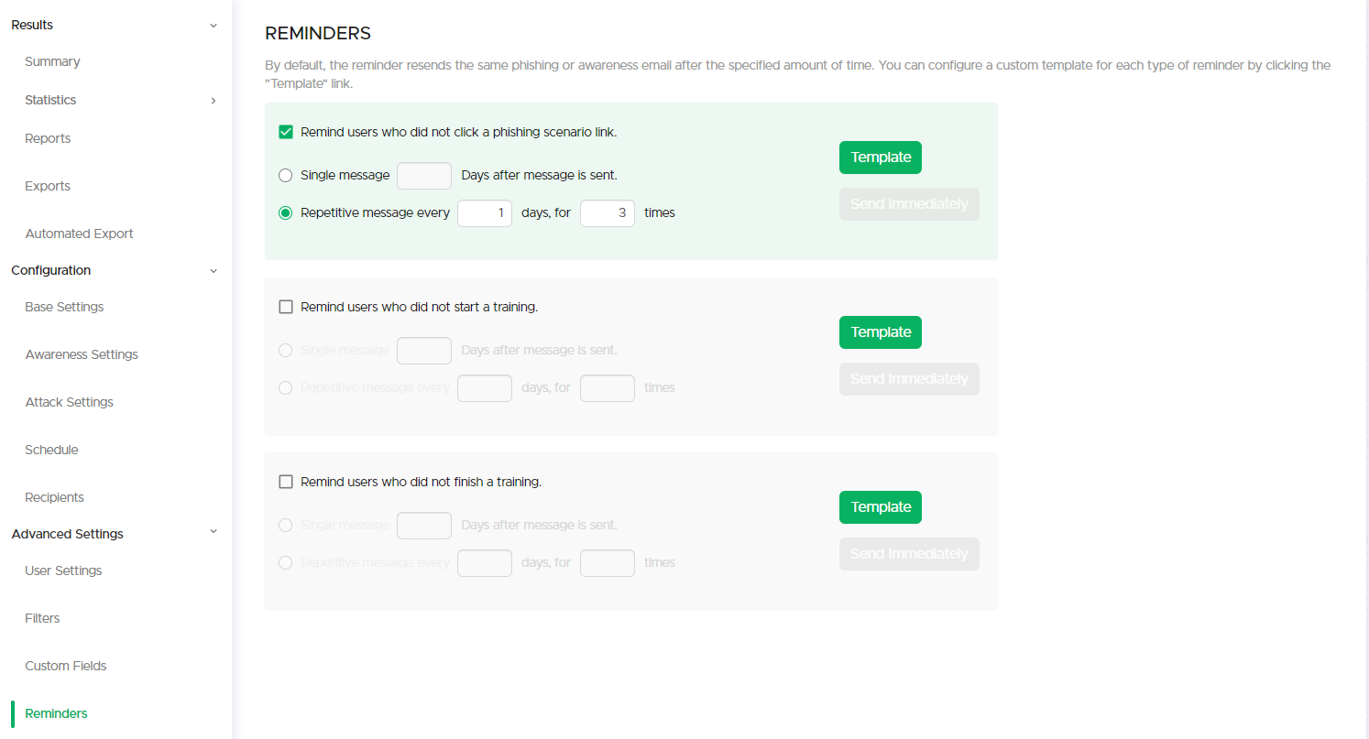The width and height of the screenshot is (1369, 739).
Task: Expand the Statistics submenu arrow
Action: (214, 101)
